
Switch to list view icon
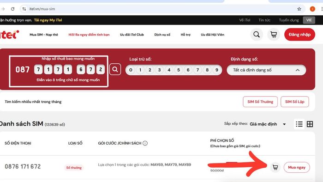(x=299, y=124)
